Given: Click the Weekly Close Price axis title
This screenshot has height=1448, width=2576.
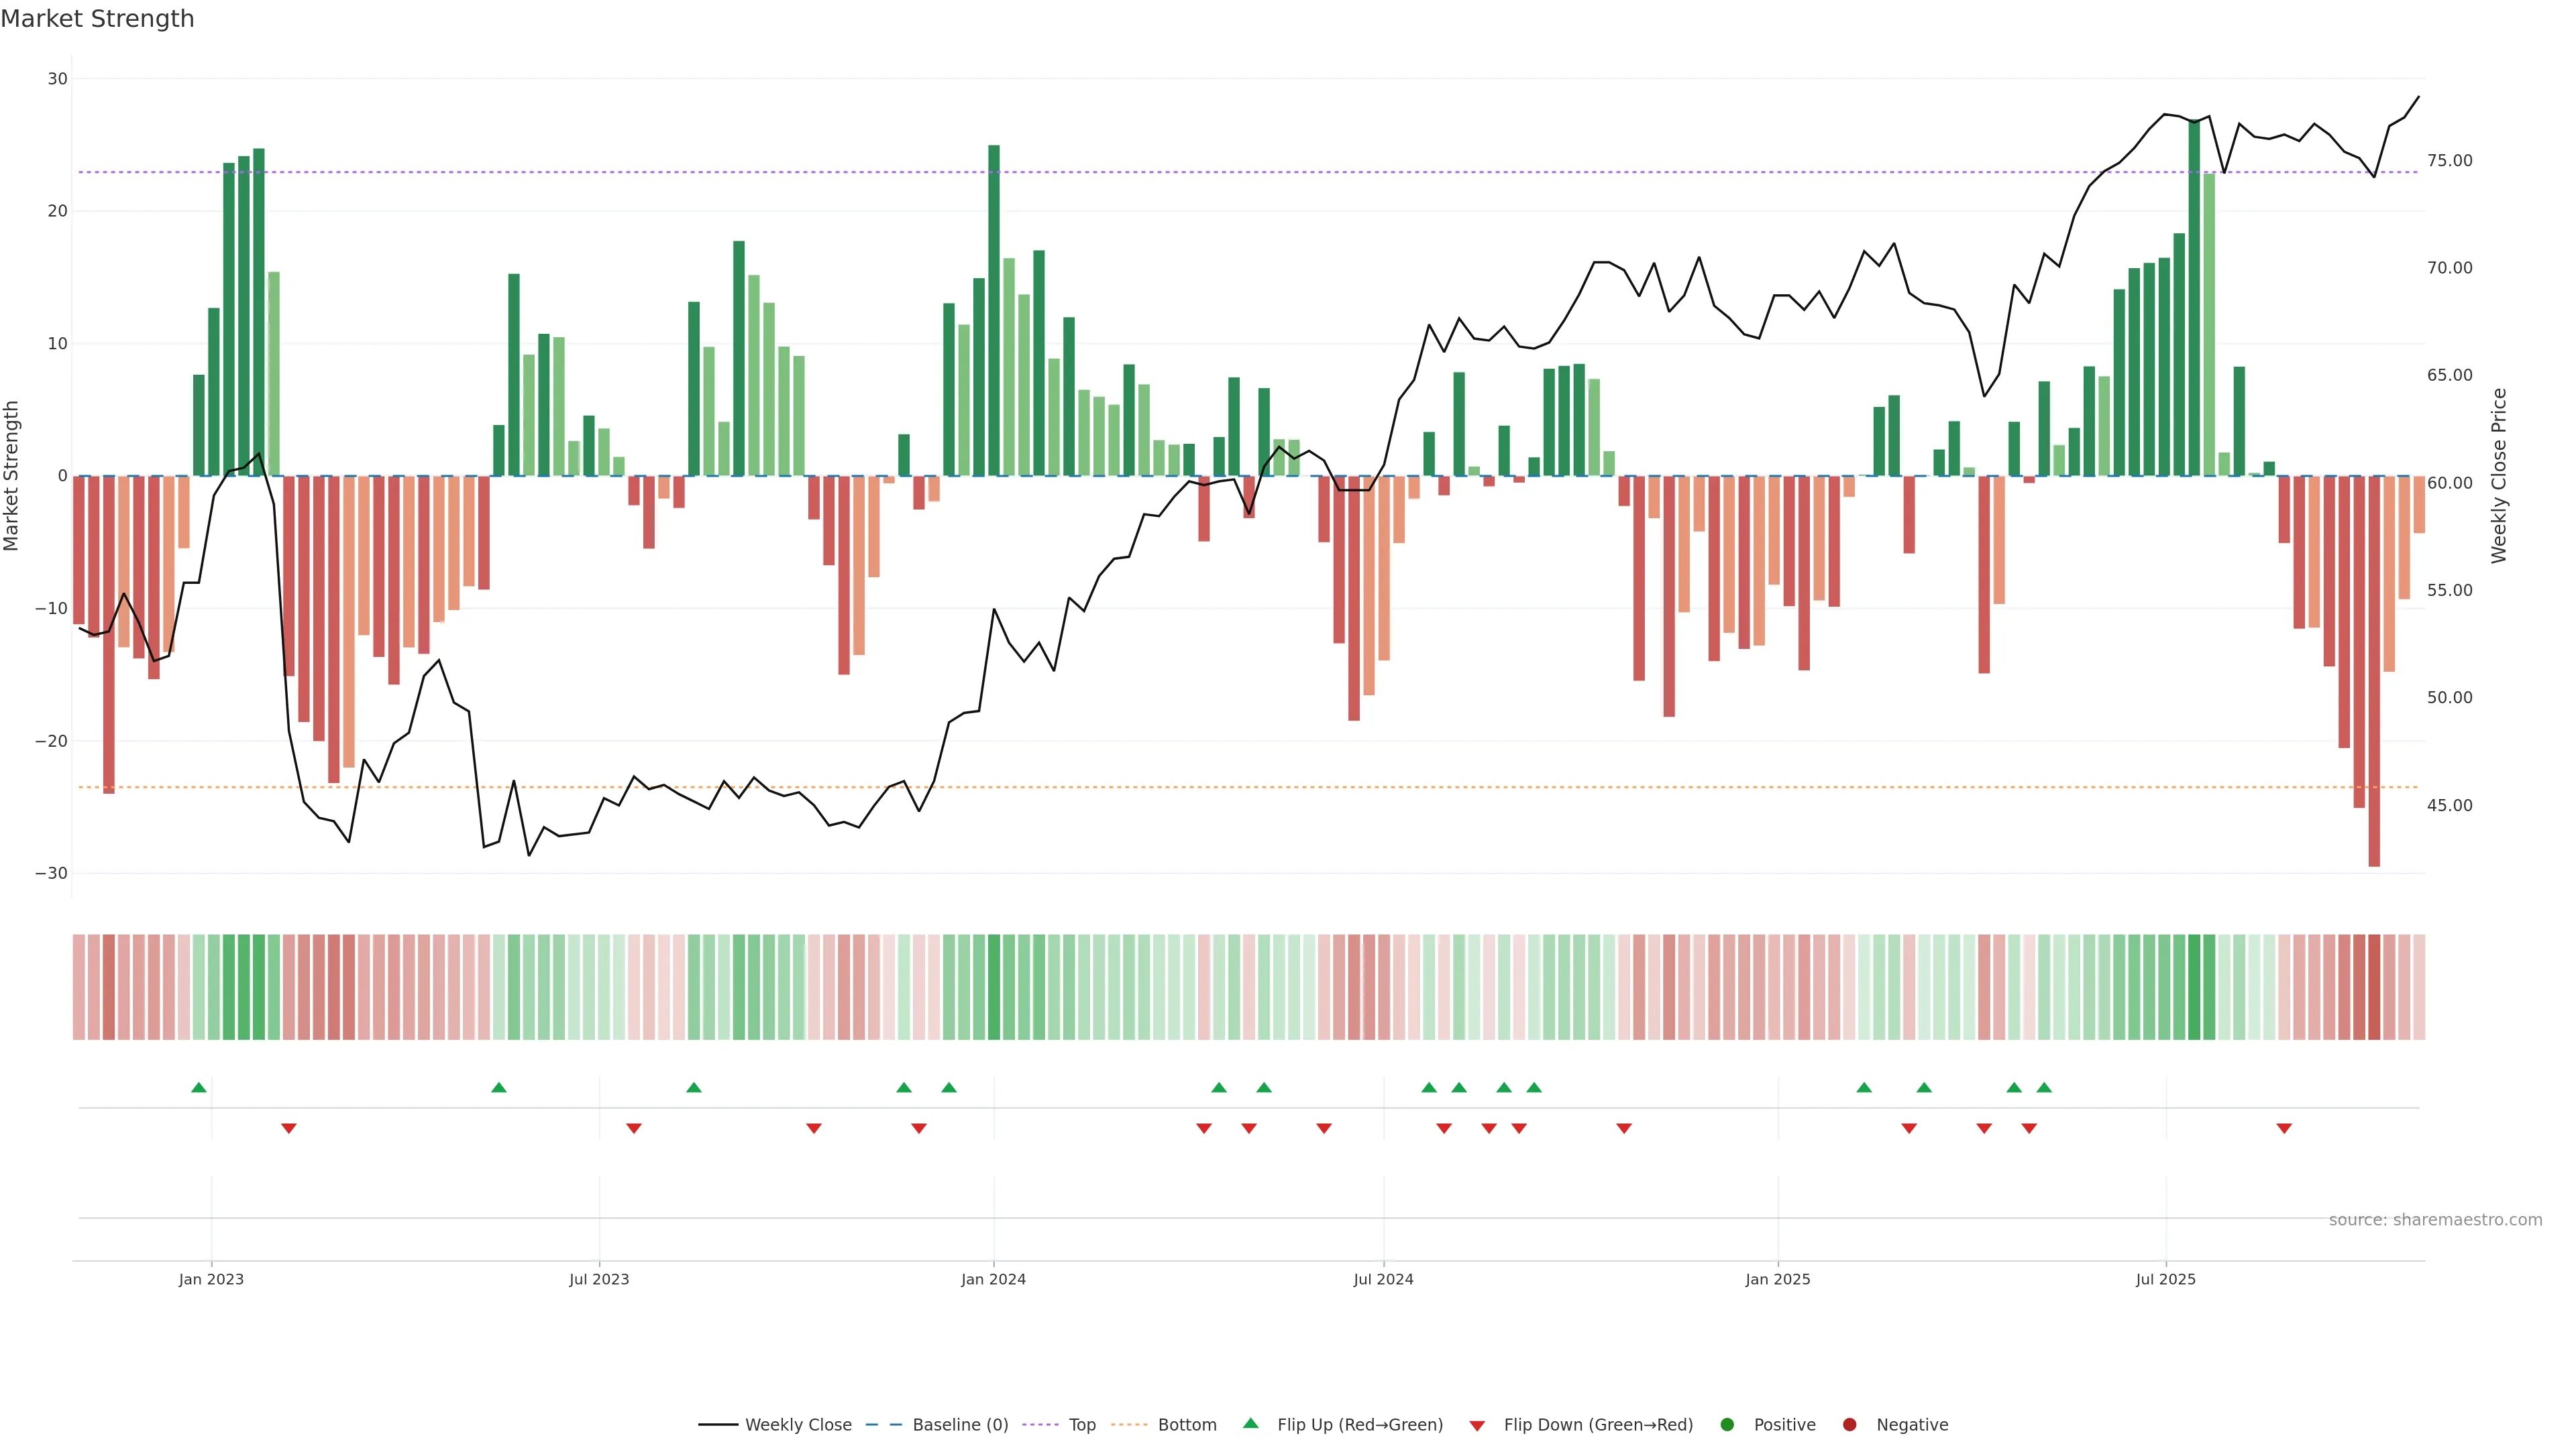Looking at the screenshot, I should (x=2499, y=476).
